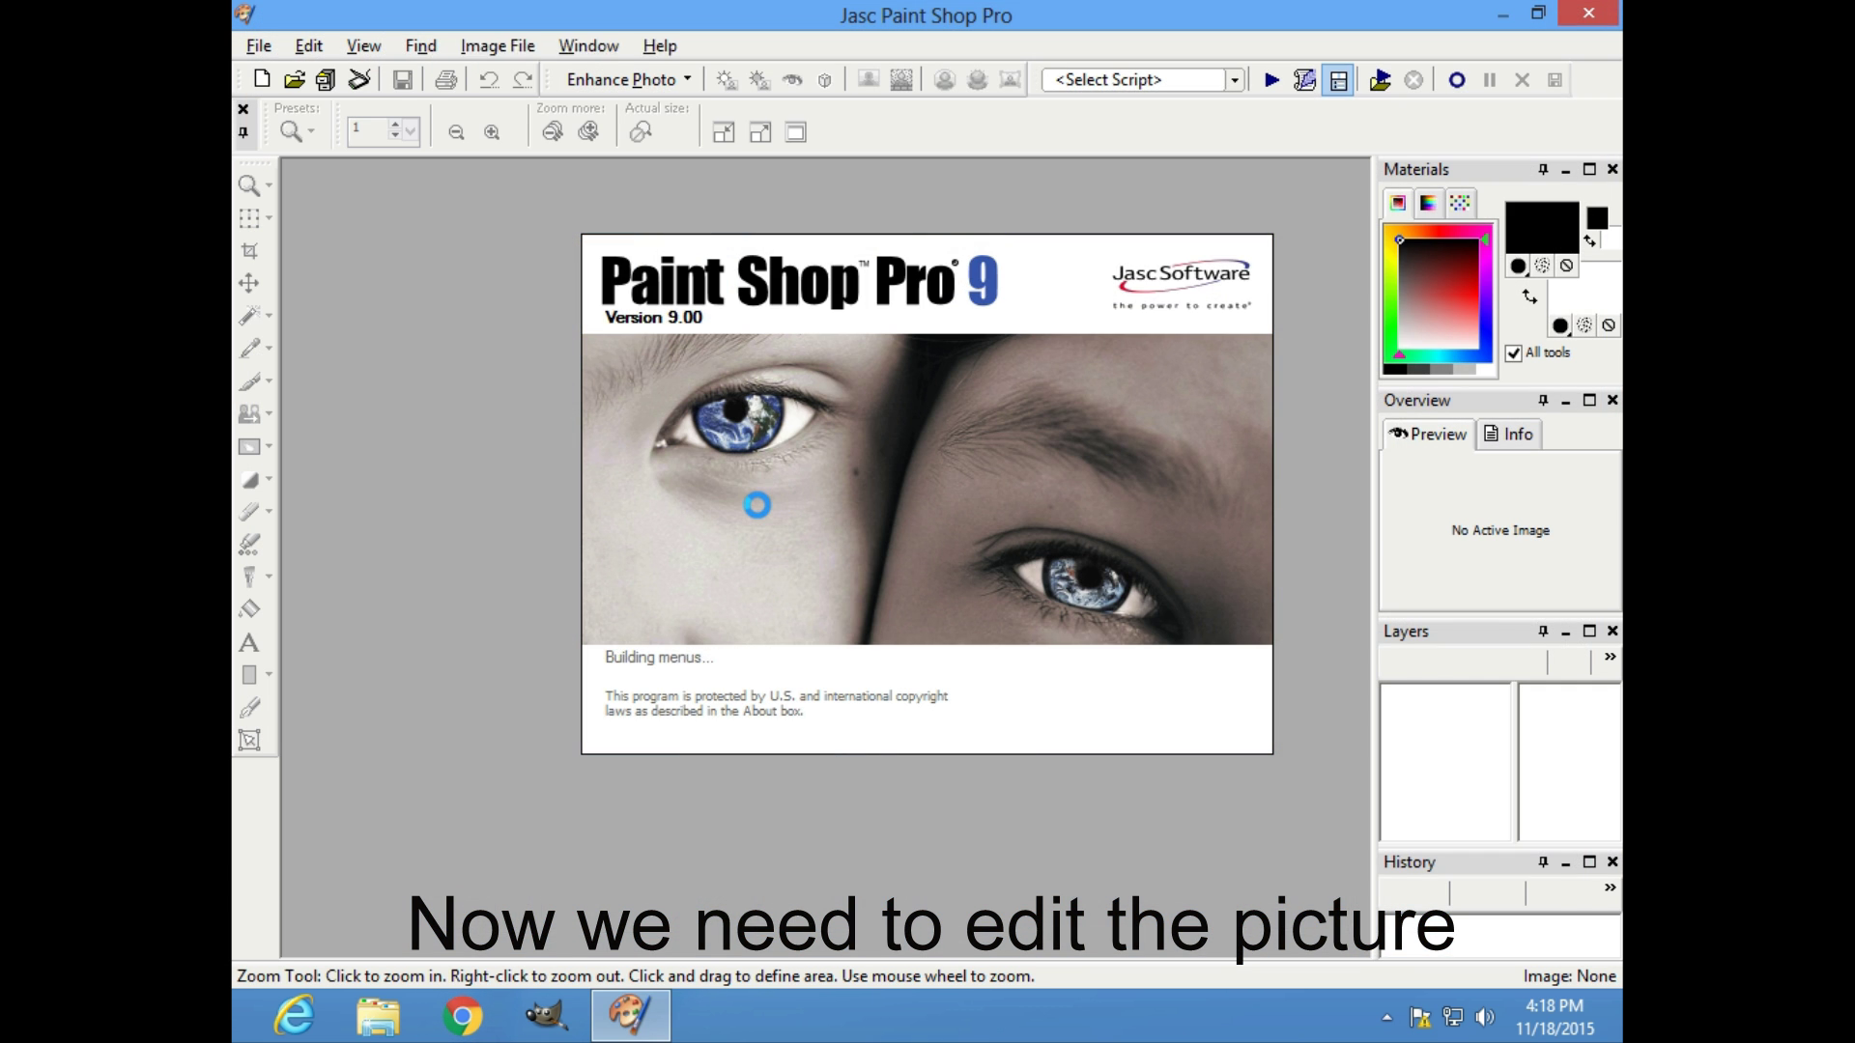
Task: Expand Layers palette overflow chevron
Action: tap(1610, 657)
